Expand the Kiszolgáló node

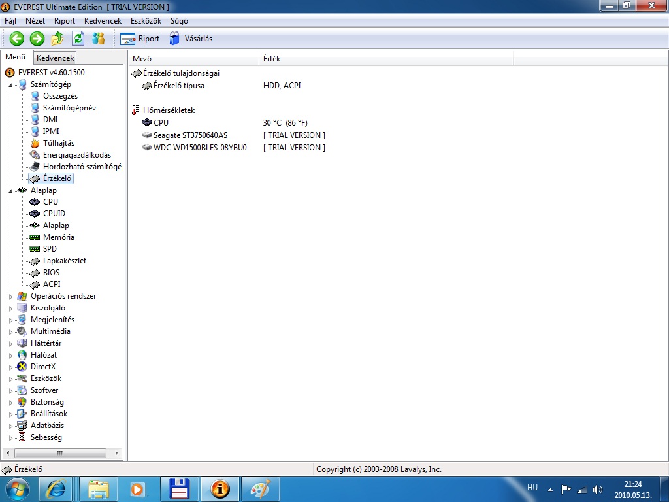10,309
